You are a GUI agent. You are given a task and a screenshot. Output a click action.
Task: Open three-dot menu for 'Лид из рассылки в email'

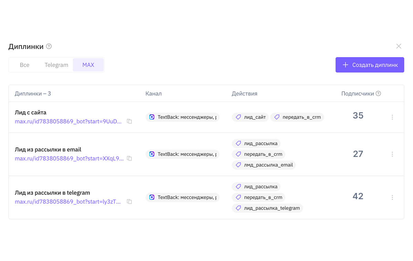click(392, 154)
